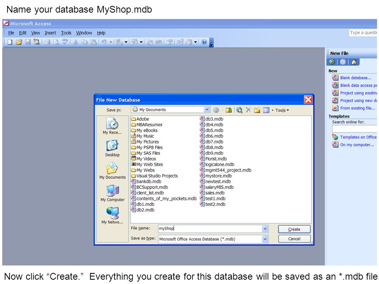Viewport: 379px width, 284px height.
Task: Open the Visual Studio Projects folder
Action: point(154,176)
